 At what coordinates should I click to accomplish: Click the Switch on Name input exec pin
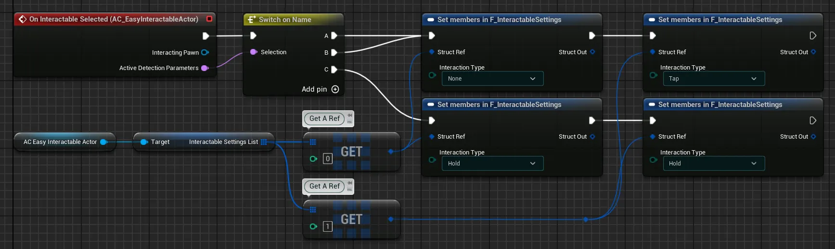253,36
